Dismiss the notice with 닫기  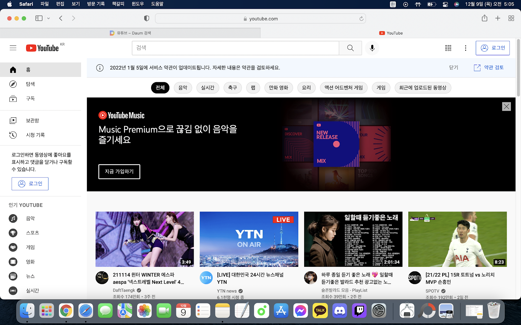(454, 68)
